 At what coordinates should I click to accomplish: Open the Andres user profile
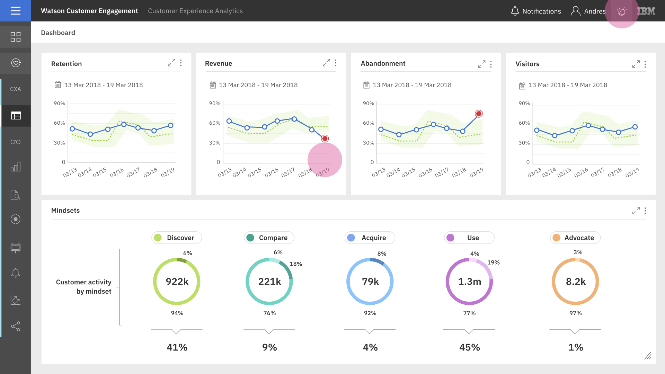(588, 11)
